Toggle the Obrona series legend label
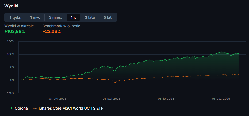This screenshot has height=116, width=249. point(21,108)
